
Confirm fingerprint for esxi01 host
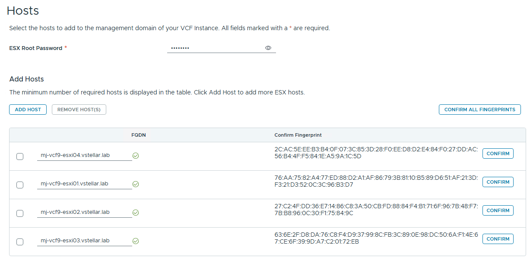[498, 182]
